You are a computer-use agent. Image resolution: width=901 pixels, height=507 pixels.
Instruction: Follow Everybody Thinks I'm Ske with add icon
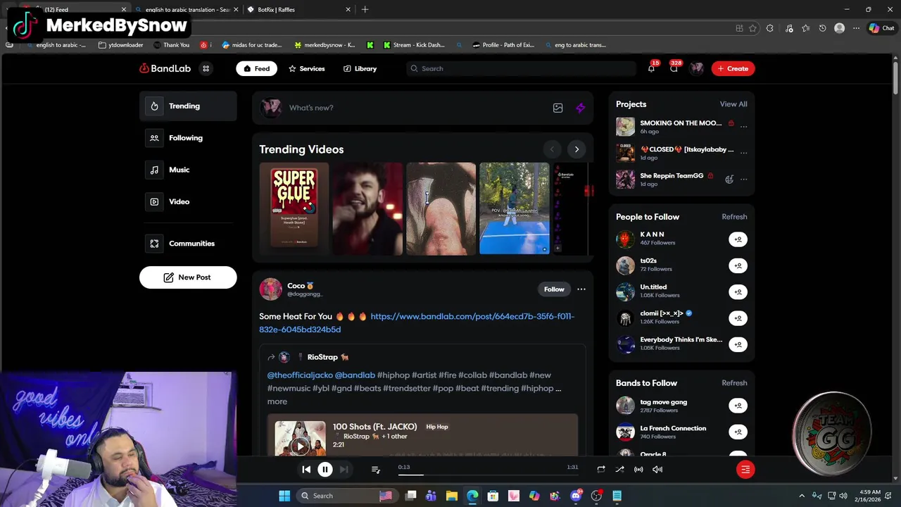point(738,344)
